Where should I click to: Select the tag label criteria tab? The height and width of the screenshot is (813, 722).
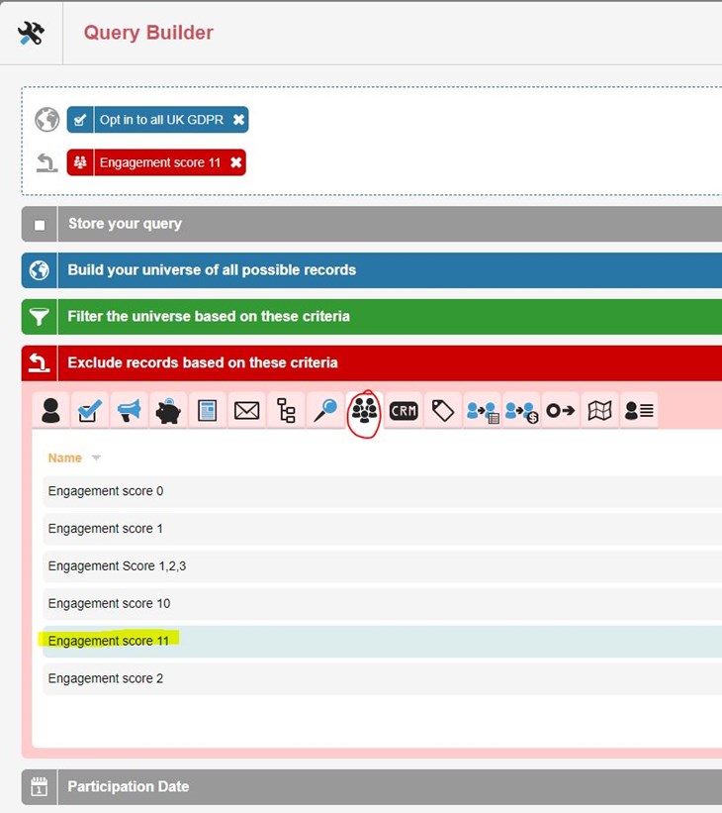point(443,411)
